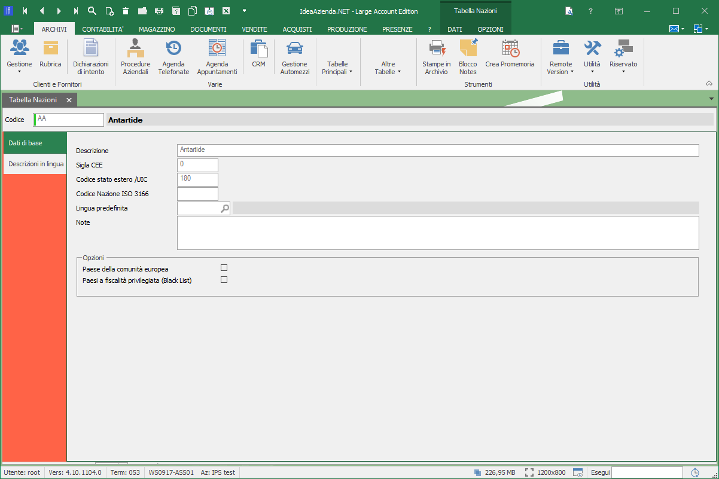Delete the record with the trash icon
The height and width of the screenshot is (479, 719).
(126, 11)
